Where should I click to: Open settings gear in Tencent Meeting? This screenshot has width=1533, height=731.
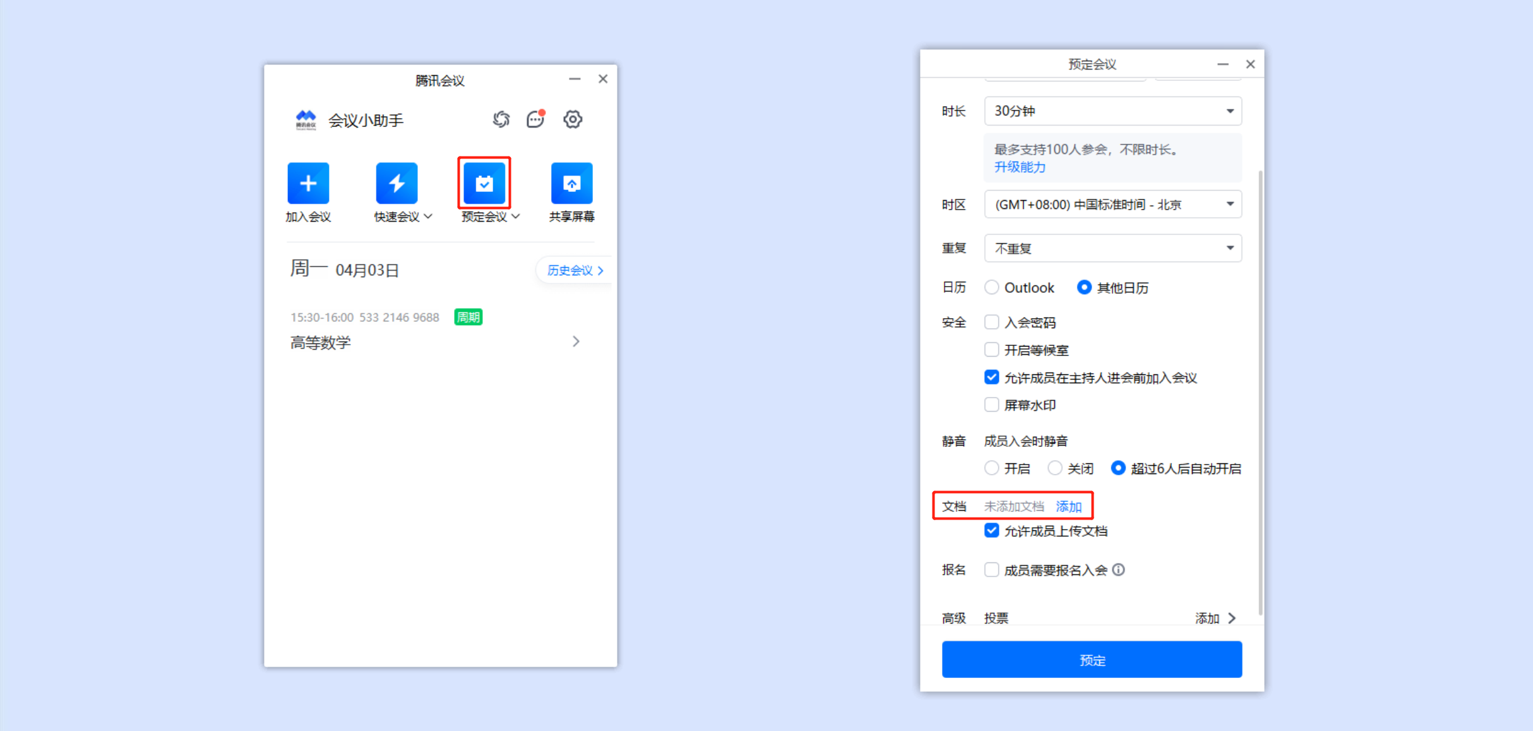coord(573,119)
